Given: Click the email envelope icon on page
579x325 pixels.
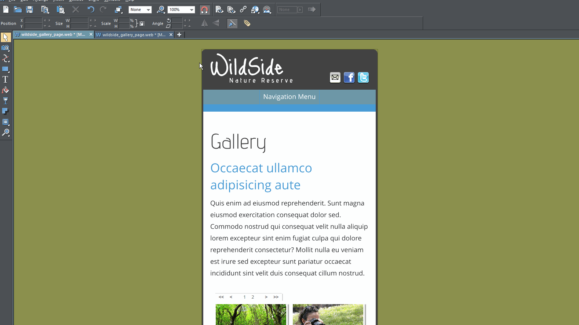Looking at the screenshot, I should point(335,78).
